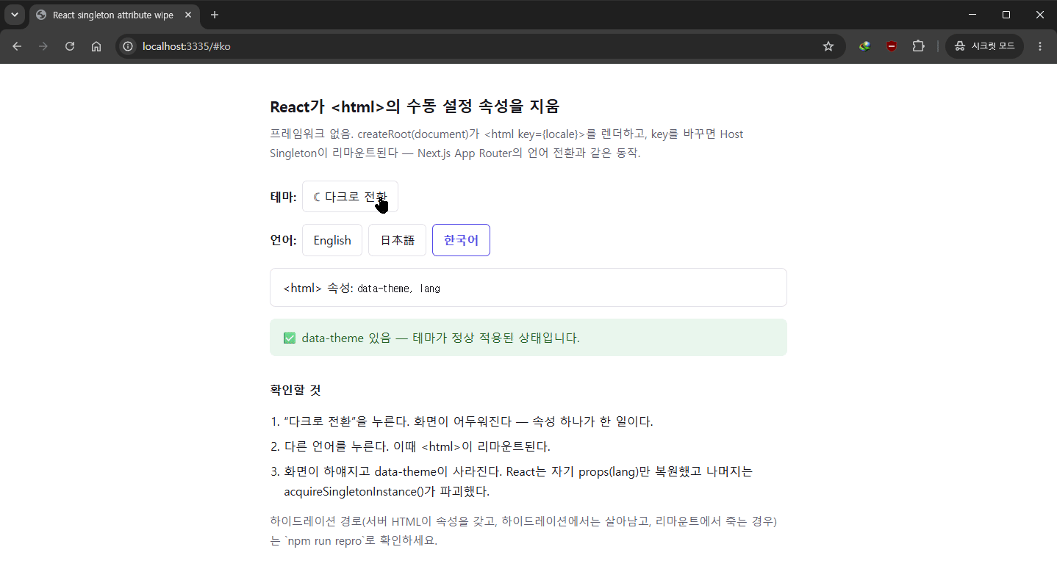Viewport: 1057px width, 580px height.
Task: Switch language to English
Action: click(x=332, y=240)
